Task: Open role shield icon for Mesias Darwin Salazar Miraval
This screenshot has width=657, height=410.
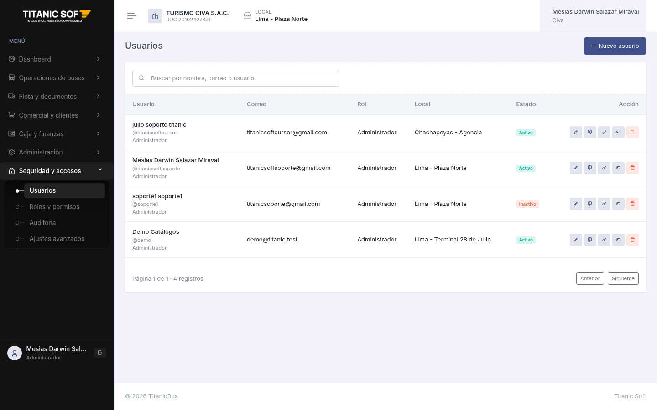Action: (x=590, y=168)
